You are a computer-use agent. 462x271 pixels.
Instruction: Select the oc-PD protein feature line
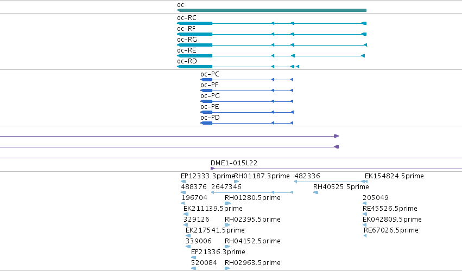[247, 123]
